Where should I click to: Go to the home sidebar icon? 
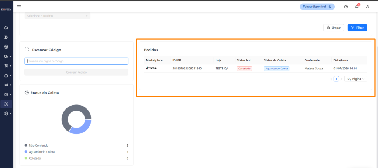pos(6,28)
